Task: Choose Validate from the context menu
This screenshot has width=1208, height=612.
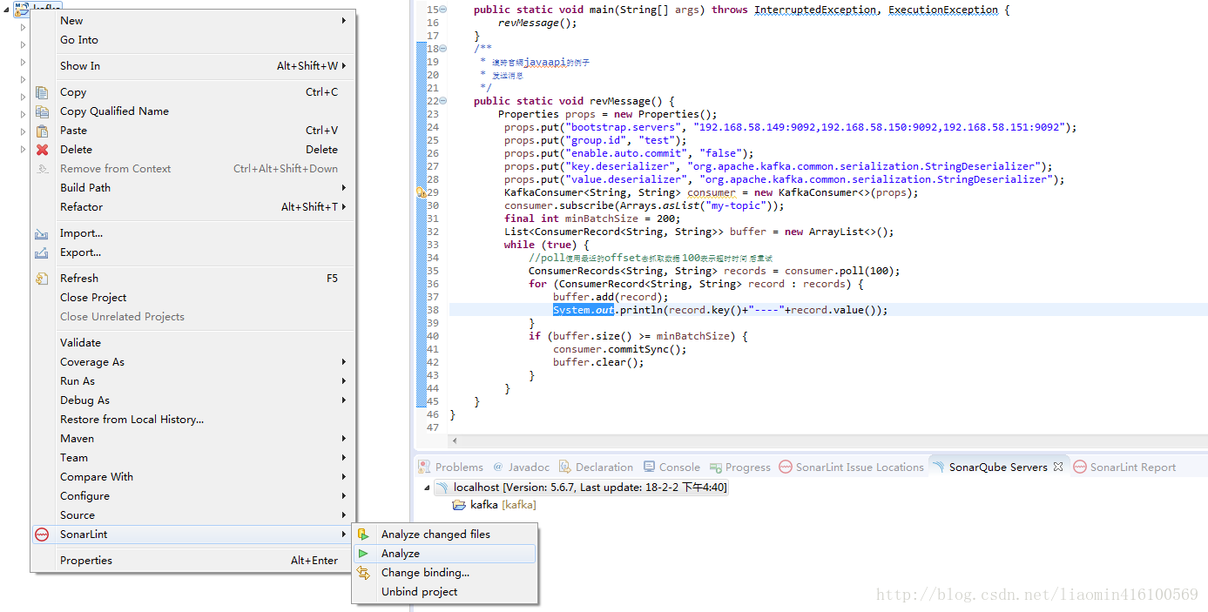Action: click(194, 343)
